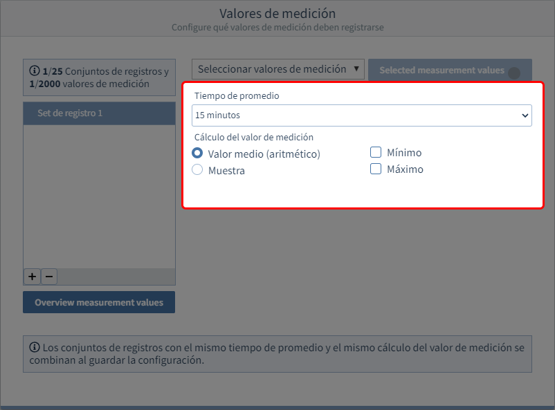This screenshot has height=410, width=555.
Task: Select the Muestra radio button
Action: (x=197, y=170)
